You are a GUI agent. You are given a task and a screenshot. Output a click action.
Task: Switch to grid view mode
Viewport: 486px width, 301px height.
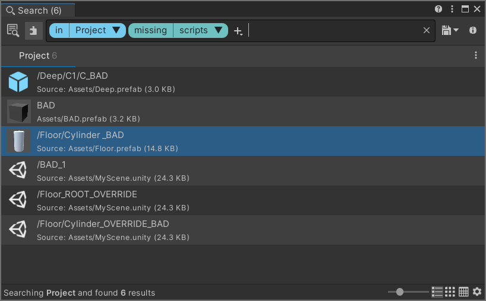(450, 292)
